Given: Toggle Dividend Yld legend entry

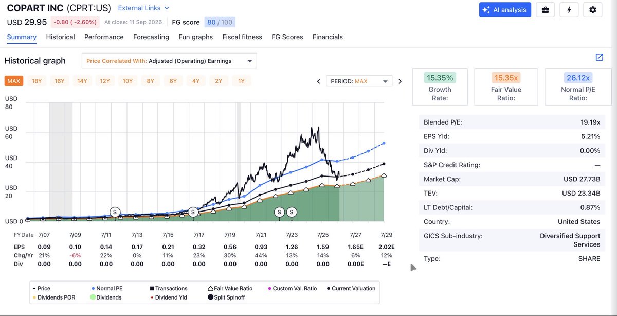Looking at the screenshot, I should [169, 297].
